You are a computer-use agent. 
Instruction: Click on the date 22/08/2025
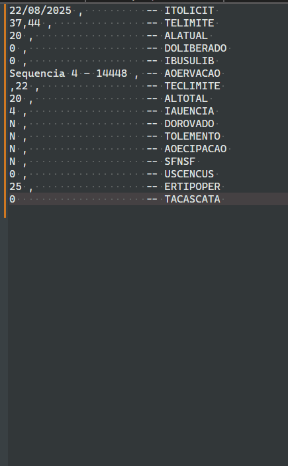(40, 11)
